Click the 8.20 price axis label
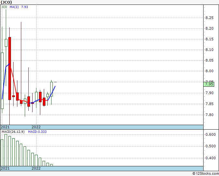 click(209, 28)
